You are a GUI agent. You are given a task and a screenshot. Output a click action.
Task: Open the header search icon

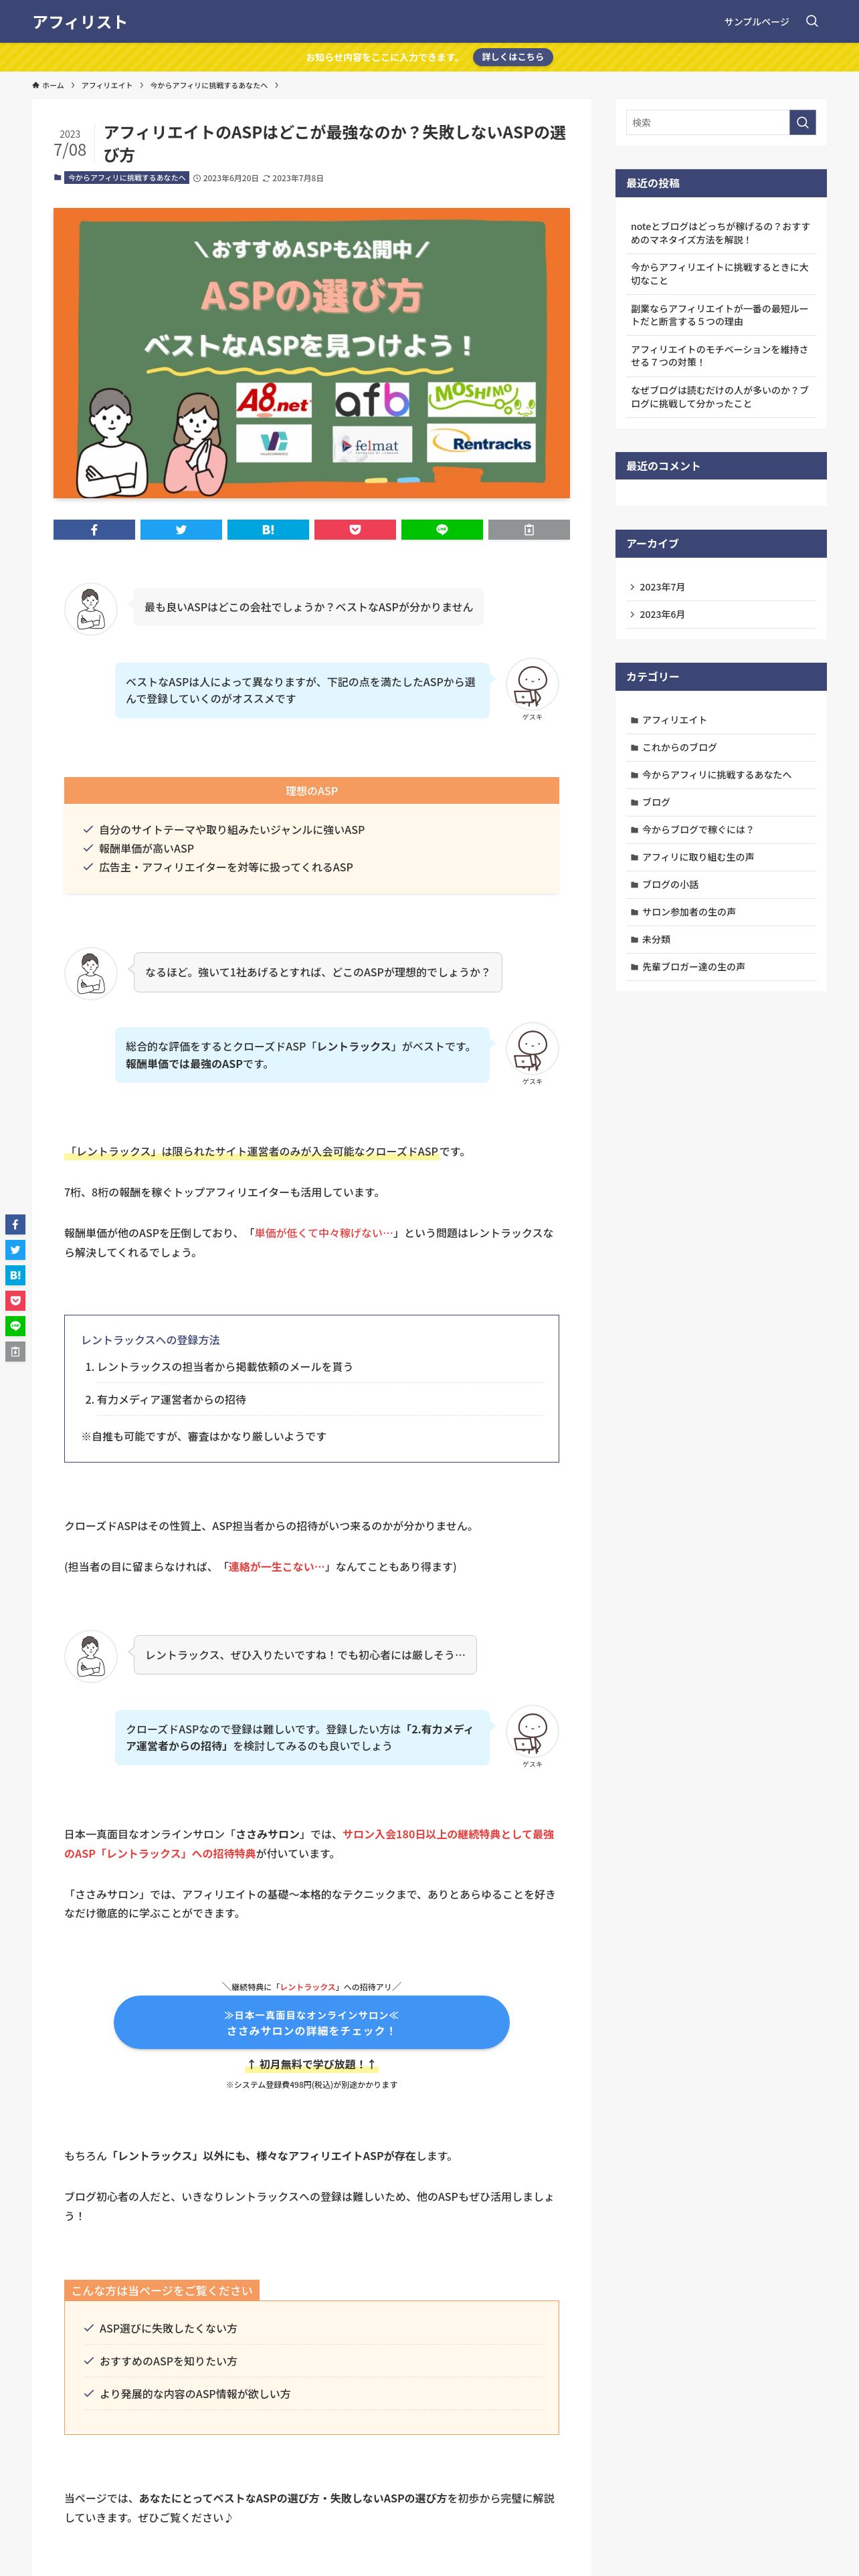pyautogui.click(x=812, y=21)
